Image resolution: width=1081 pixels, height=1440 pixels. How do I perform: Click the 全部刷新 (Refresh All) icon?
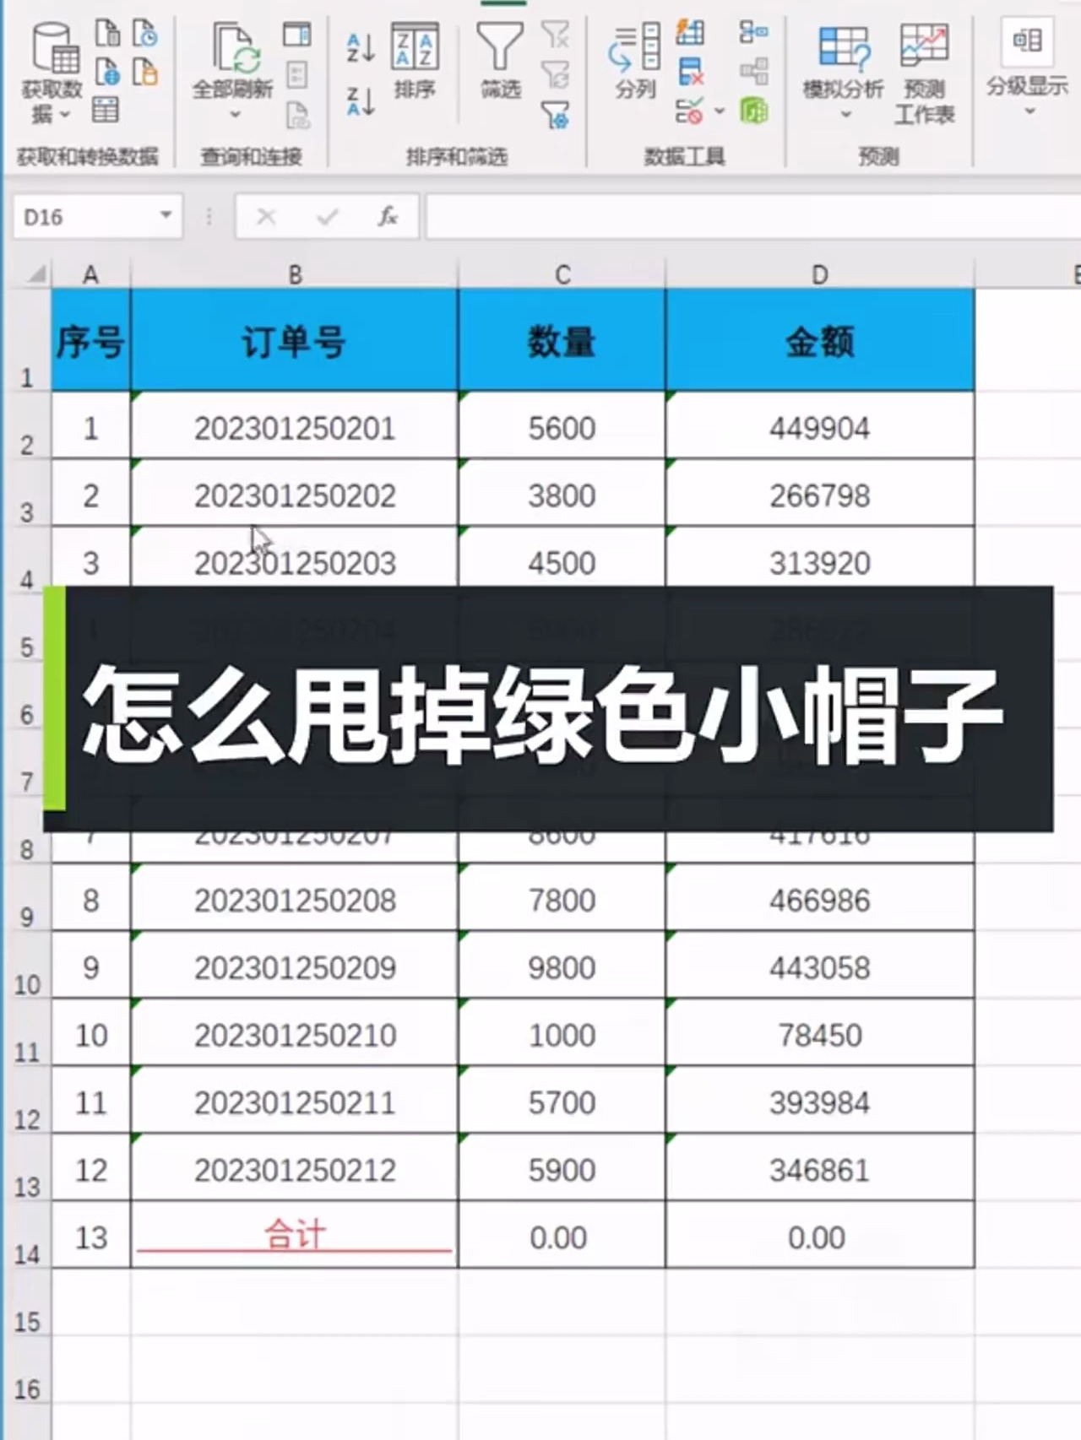(x=235, y=49)
